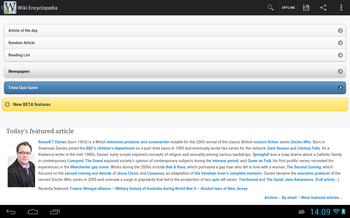This screenshot has height=218, width=350.
Task: Select the Trivia Quiz Game entry
Action: [175, 87]
